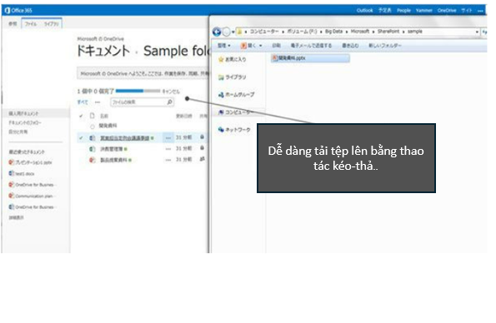
Task: Open the ellipsis menu of the 決裁管理簿 row
Action: pyautogui.click(x=168, y=148)
